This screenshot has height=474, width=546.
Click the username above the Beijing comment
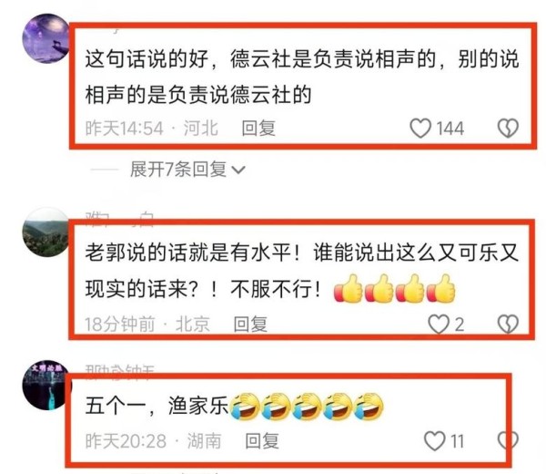point(119,219)
